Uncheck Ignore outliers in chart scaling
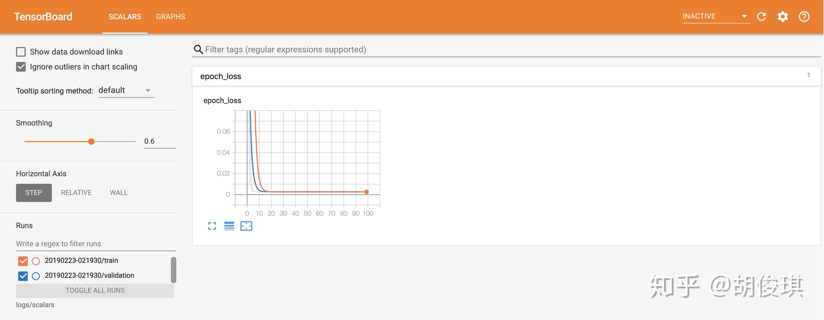Screen dimensions: 824x320 point(21,67)
